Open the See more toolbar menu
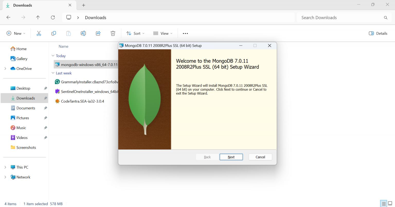This screenshot has height=207, width=395. [185, 33]
